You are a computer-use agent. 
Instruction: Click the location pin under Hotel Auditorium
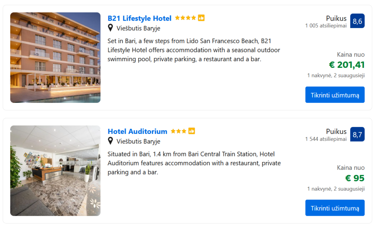110,141
